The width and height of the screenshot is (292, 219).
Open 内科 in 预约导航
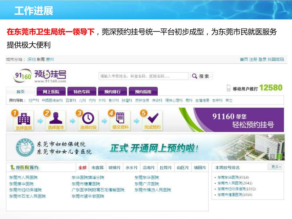tap(92, 100)
